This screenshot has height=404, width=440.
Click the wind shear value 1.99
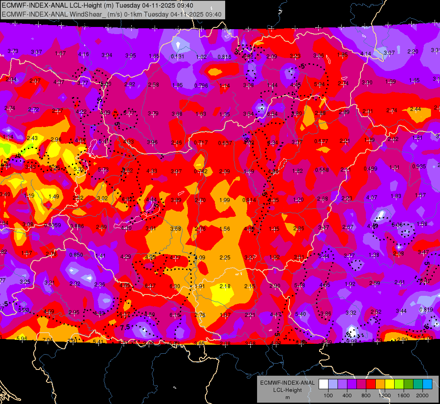pyautogui.click(x=225, y=200)
